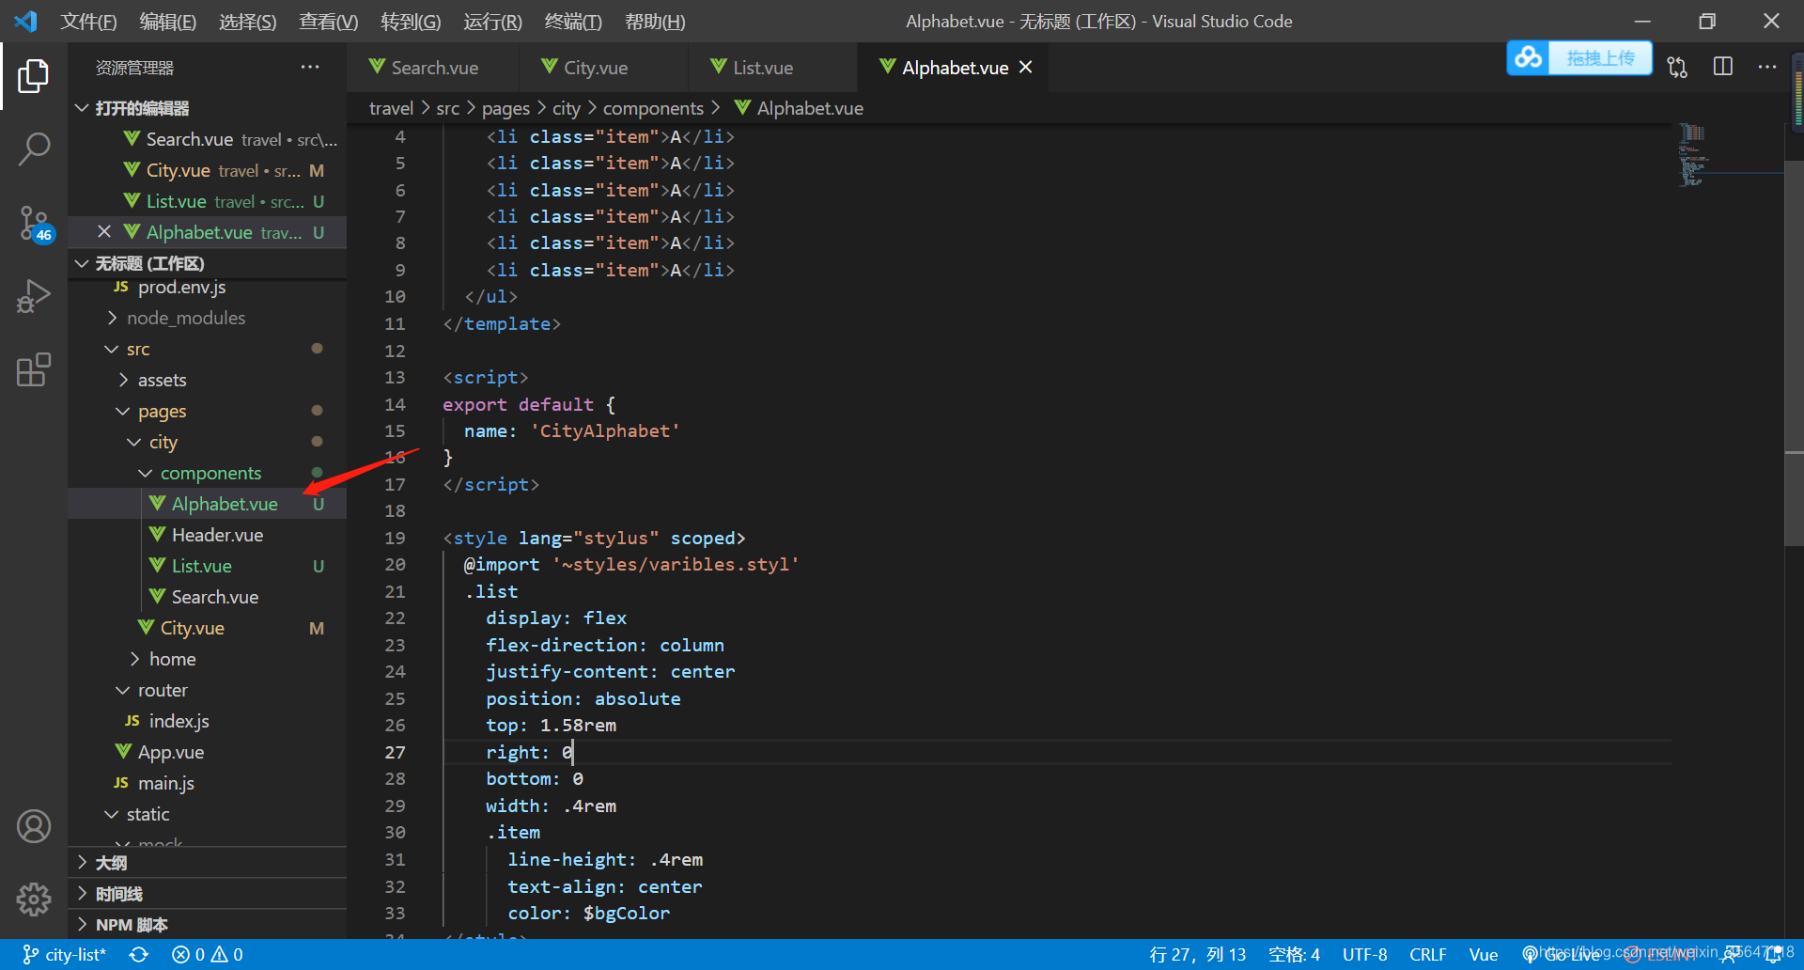1804x970 pixels.
Task: Open the 选择(S) menu
Action: coord(247,21)
